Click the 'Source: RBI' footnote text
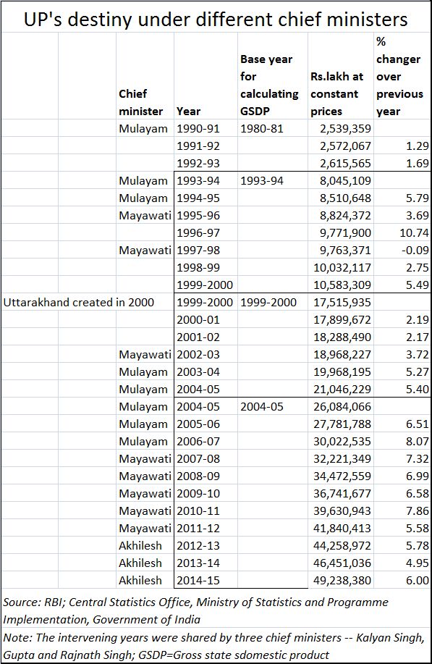This screenshot has height=664, width=432. pyautogui.click(x=195, y=610)
